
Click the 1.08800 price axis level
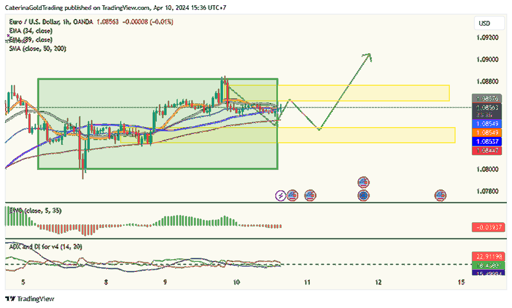click(487, 81)
